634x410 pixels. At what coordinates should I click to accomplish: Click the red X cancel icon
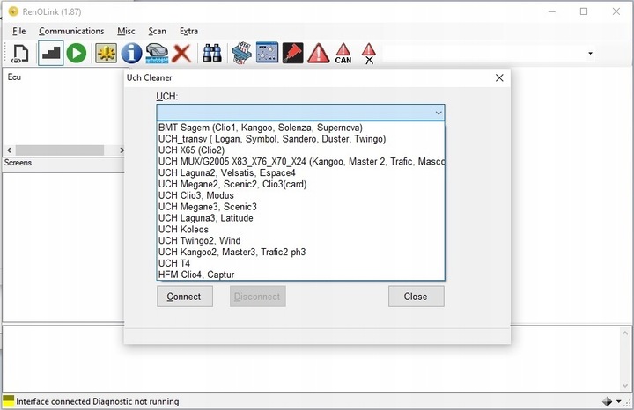[181, 54]
